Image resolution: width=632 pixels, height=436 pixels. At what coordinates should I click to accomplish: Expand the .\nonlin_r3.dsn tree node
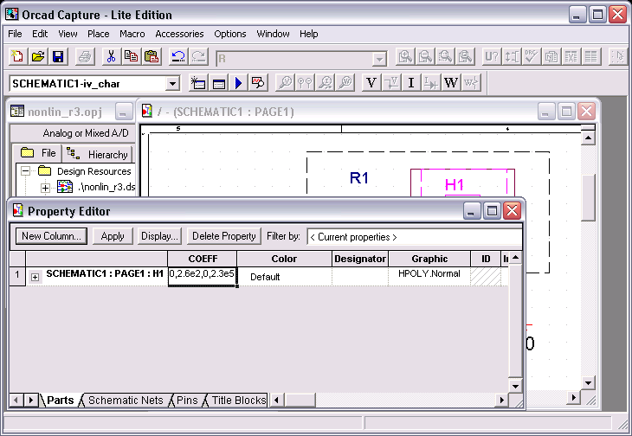pos(46,188)
